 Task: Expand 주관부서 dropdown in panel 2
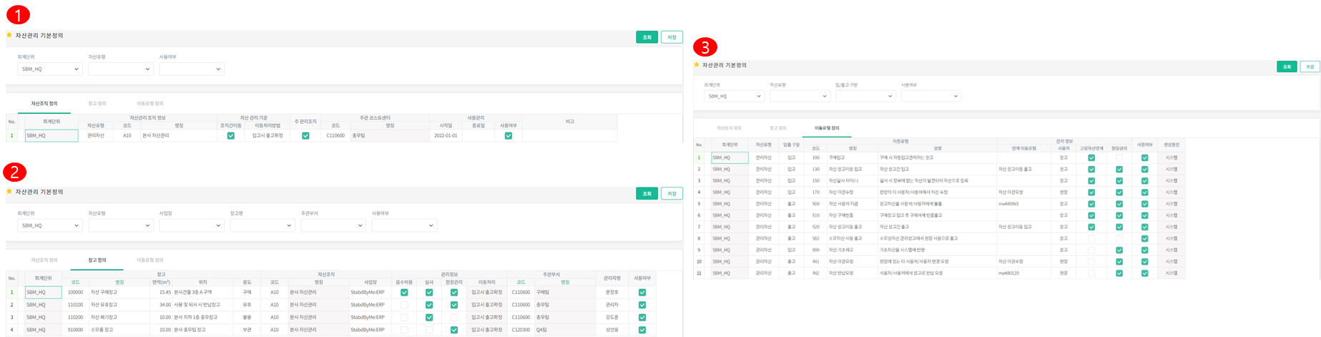tap(333, 225)
